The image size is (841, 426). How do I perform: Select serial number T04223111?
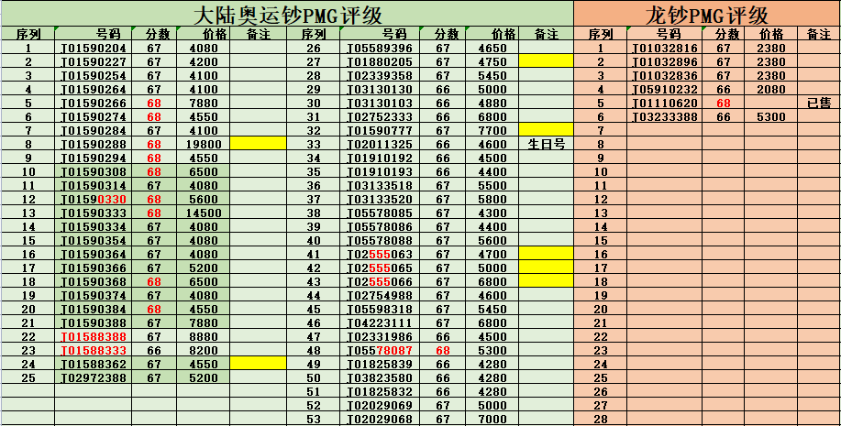(x=380, y=323)
